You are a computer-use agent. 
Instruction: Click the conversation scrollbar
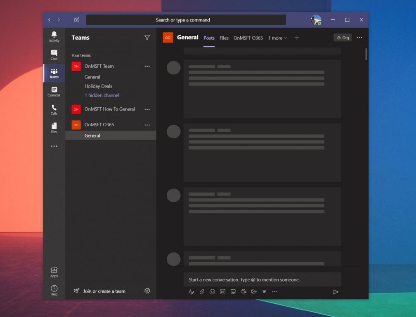(366, 54)
